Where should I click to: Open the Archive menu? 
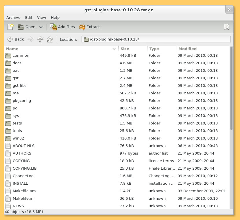coord(13,17)
